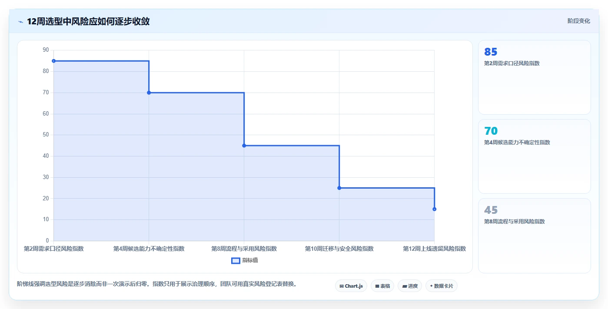This screenshot has height=309, width=608.
Task: Select the data point at value 15
Action: click(x=435, y=209)
